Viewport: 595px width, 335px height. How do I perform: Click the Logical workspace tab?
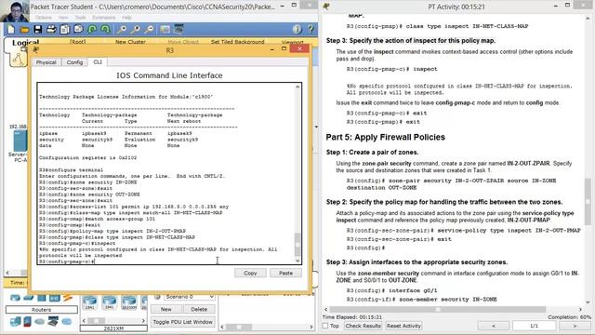tap(25, 43)
